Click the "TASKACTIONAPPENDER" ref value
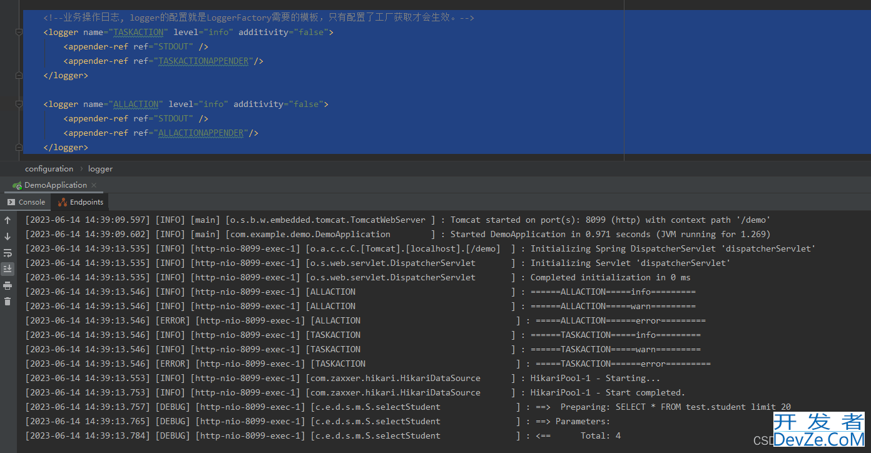 203,61
